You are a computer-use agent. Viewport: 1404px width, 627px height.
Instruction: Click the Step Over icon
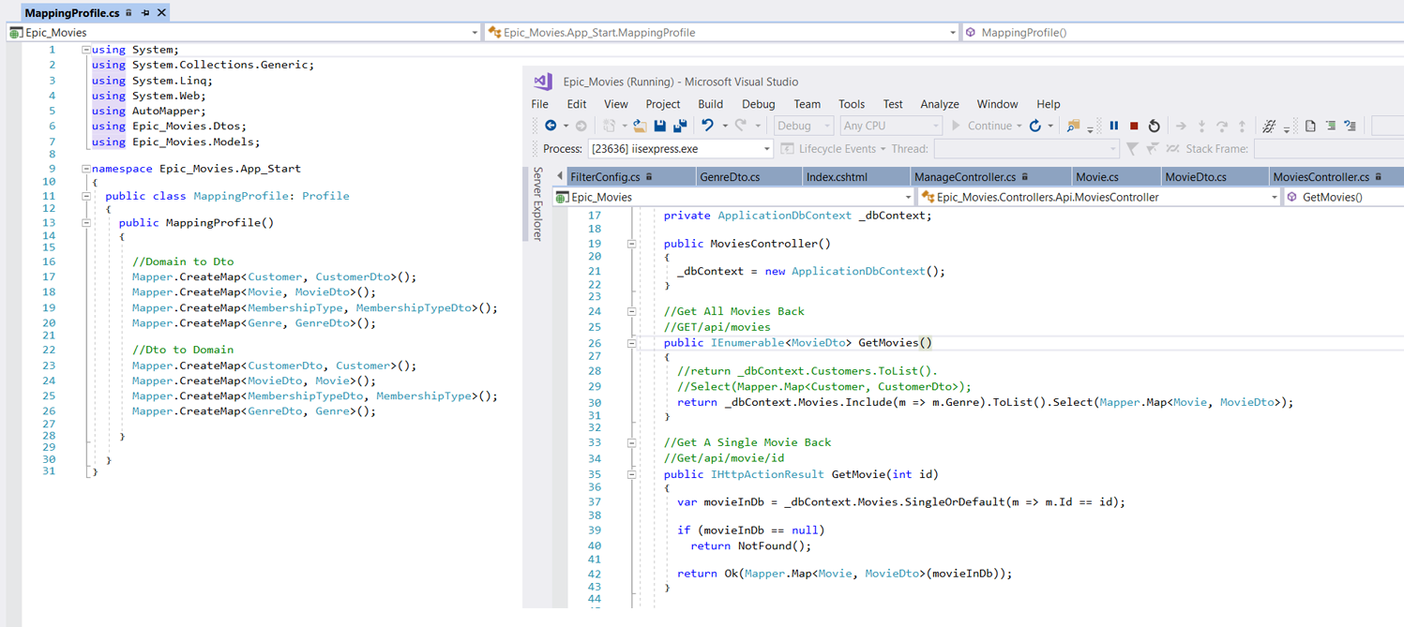[x=1222, y=126]
